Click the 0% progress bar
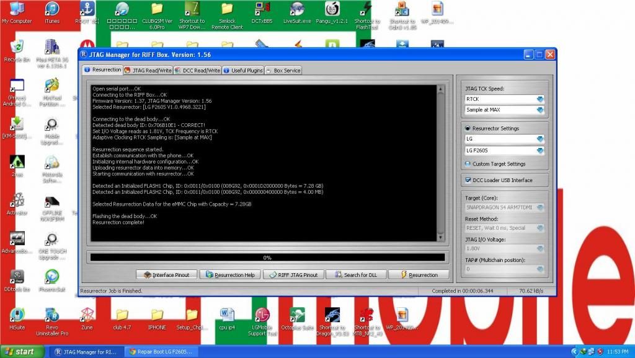635x358 pixels. click(x=267, y=257)
